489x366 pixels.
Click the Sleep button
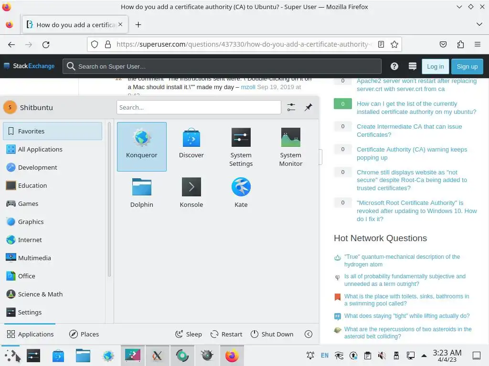pos(188,334)
